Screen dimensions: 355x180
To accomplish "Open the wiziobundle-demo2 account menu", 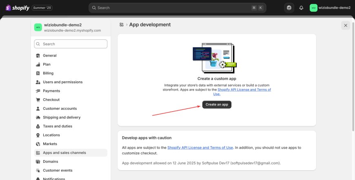I will [x=330, y=8].
